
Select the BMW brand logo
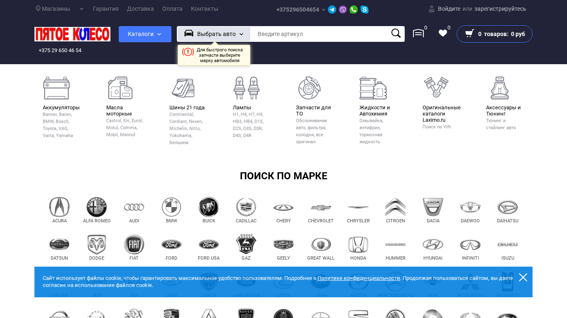(171, 207)
